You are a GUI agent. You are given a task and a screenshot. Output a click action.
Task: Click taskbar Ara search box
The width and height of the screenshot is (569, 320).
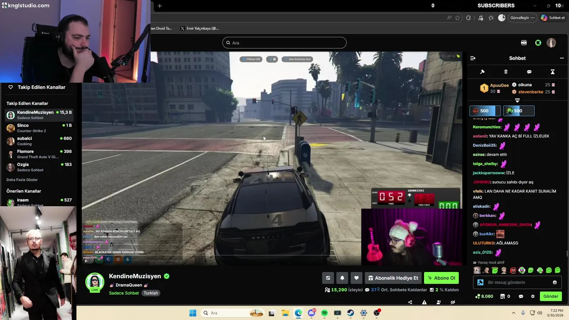coord(233,313)
